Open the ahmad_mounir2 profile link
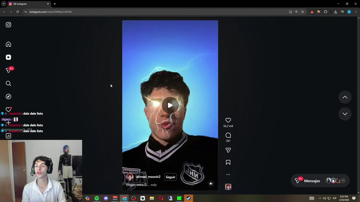 click(x=148, y=177)
